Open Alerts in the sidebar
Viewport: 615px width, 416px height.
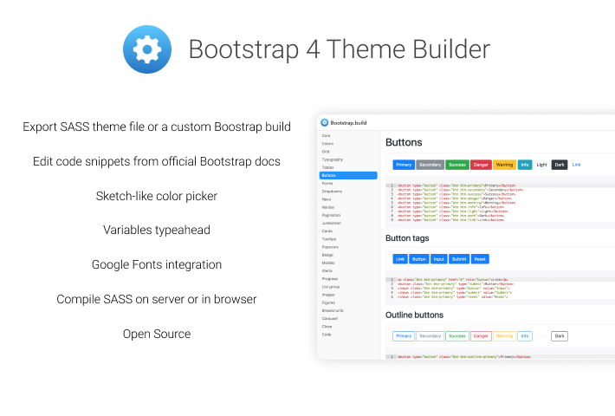click(327, 270)
